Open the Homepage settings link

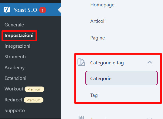102,5
